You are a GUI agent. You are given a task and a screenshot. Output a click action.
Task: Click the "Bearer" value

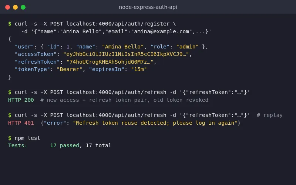pos(70,69)
